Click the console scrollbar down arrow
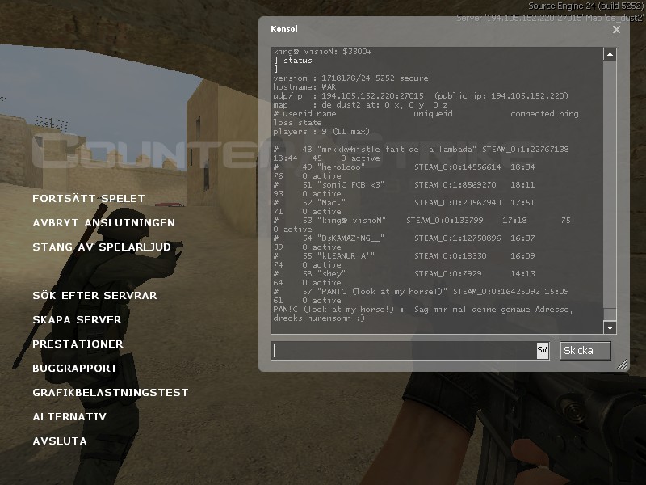The image size is (646, 485). click(x=610, y=328)
